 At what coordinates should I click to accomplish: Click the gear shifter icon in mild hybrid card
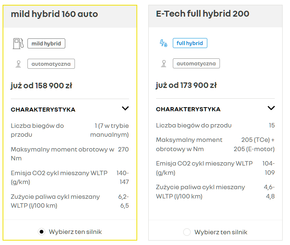tap(18, 64)
